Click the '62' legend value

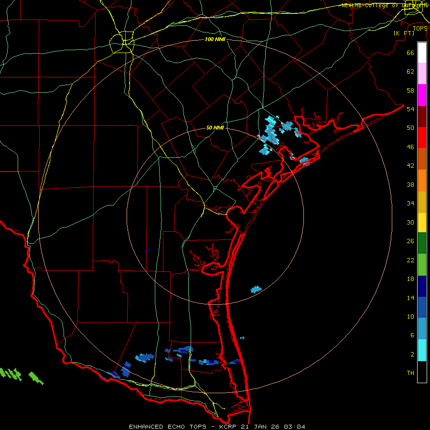(410, 72)
